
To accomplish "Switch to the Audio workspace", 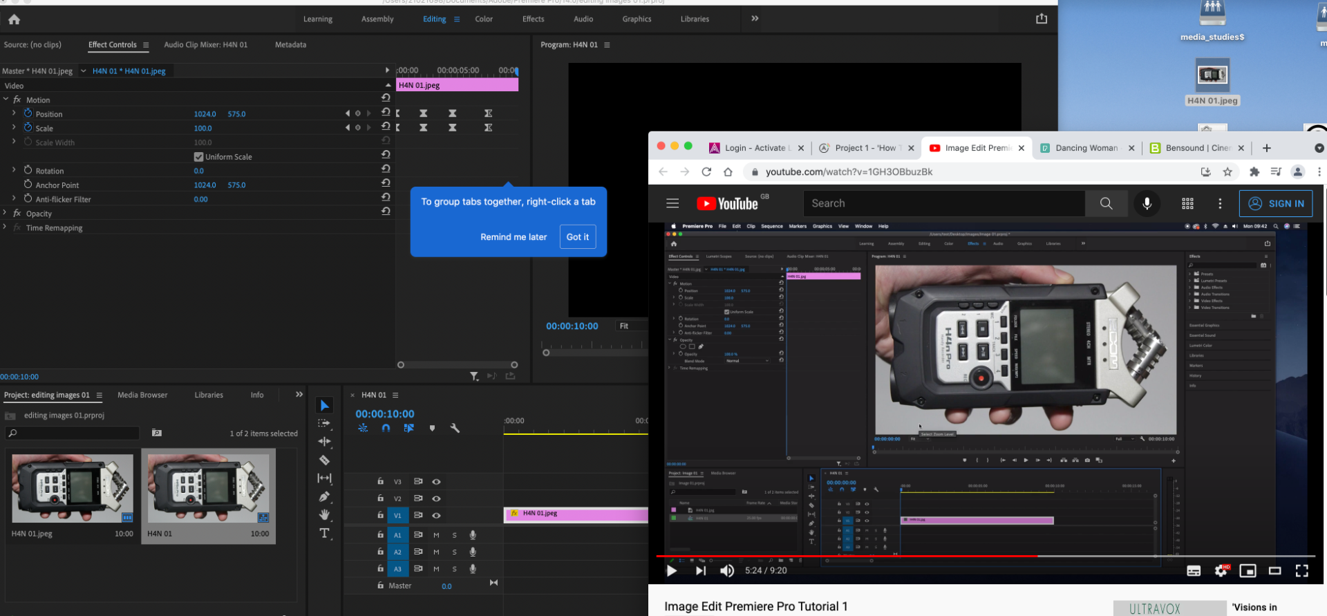I will (583, 19).
